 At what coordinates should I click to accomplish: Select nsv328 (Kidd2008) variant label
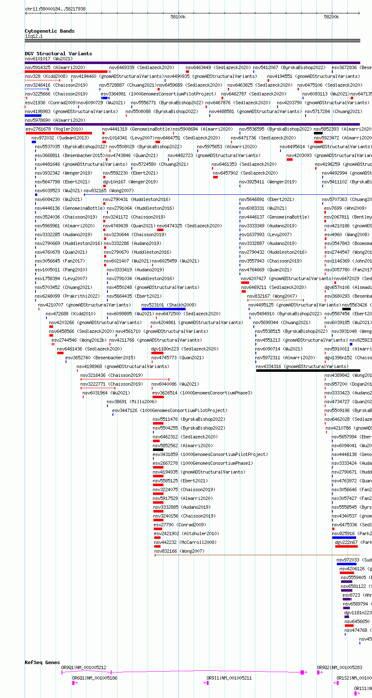pyautogui.click(x=46, y=76)
